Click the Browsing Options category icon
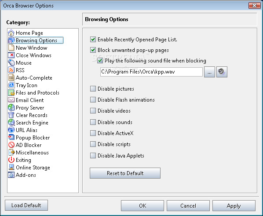Screen dimensions: 263x216 [11, 40]
